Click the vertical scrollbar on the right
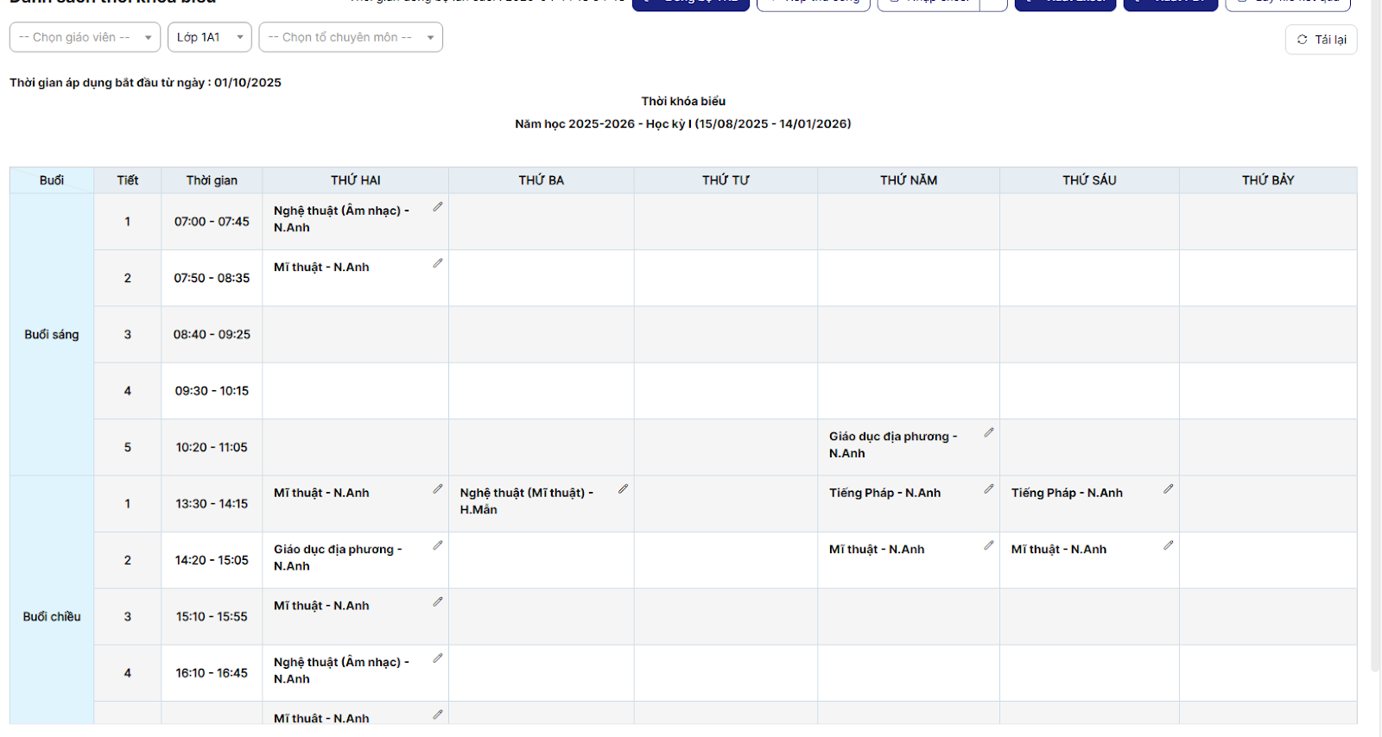Screen dimensions: 1382x737 (1375, 345)
